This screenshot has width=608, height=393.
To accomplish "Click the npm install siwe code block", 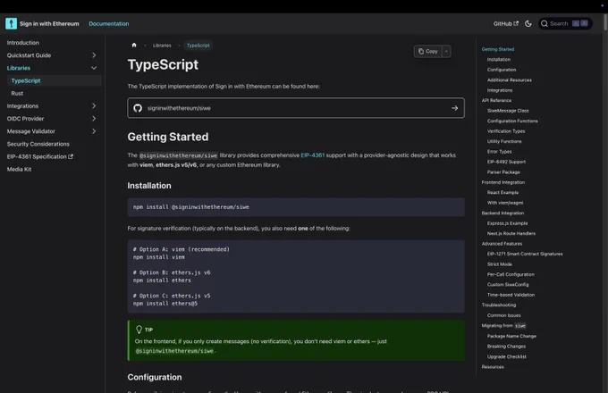I will (296, 207).
